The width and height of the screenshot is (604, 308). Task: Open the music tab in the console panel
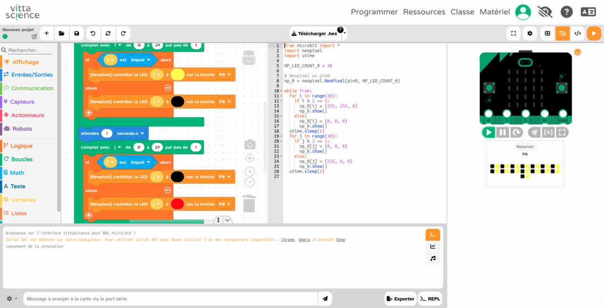433,258
